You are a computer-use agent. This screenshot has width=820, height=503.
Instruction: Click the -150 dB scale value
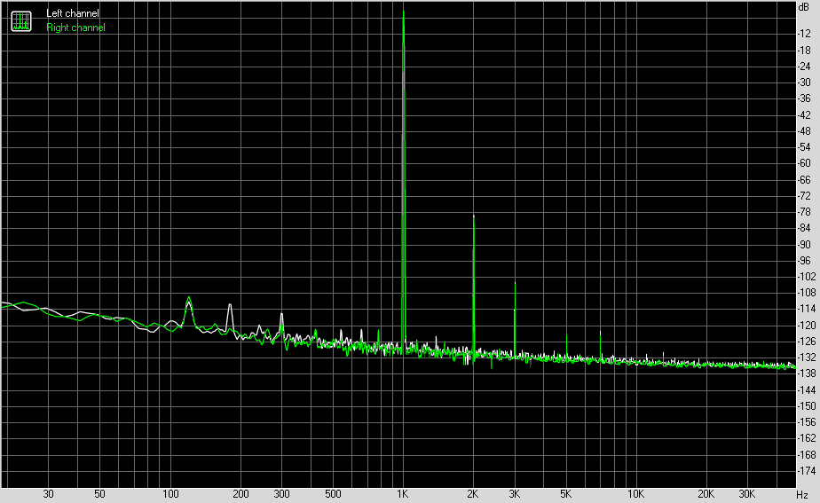point(807,406)
